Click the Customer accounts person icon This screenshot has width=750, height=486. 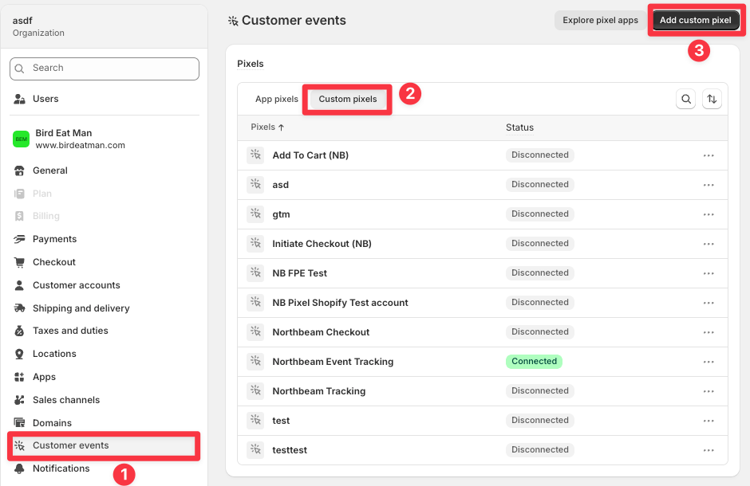coord(19,285)
